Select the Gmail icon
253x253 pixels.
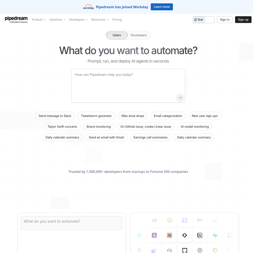pos(200,220)
